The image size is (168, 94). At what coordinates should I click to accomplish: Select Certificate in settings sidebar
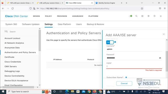coord(9,57)
